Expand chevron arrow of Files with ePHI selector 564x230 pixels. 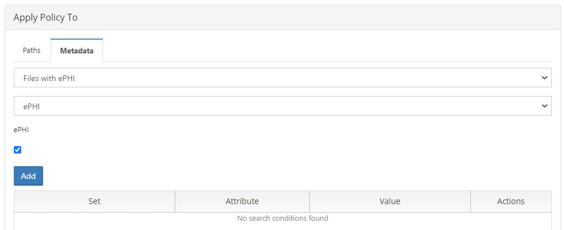point(544,78)
